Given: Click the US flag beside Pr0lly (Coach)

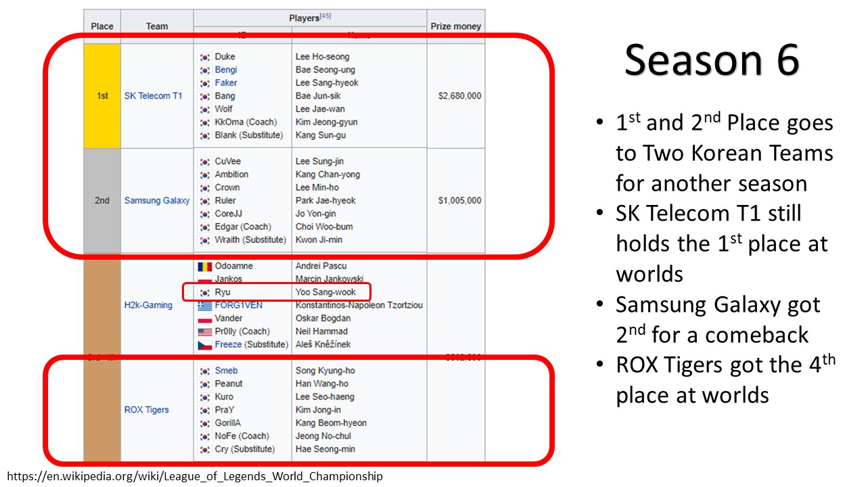Looking at the screenshot, I should click(x=204, y=332).
